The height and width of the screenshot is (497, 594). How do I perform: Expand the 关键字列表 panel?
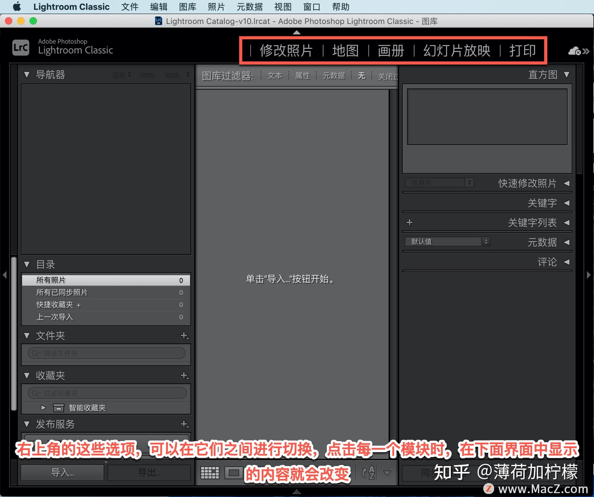pyautogui.click(x=566, y=223)
